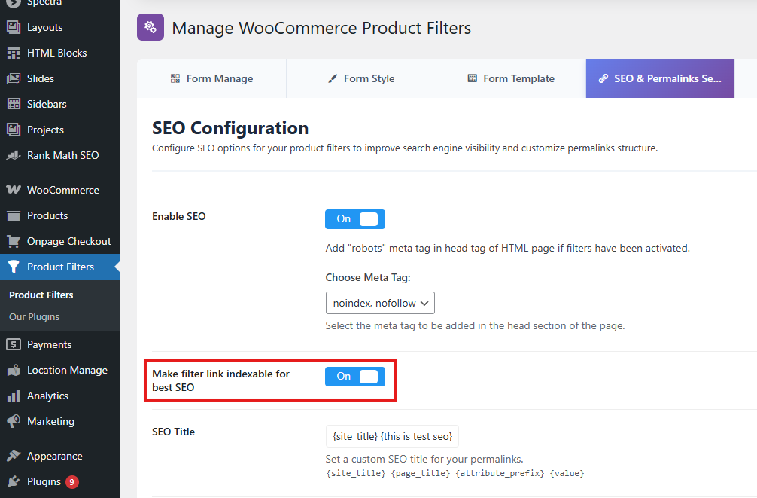Click the Sidebars menu icon
The height and width of the screenshot is (498, 757).
tap(14, 104)
